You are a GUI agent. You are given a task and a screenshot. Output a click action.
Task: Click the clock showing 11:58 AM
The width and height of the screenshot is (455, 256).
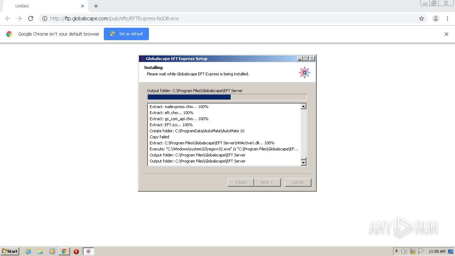tap(437, 251)
